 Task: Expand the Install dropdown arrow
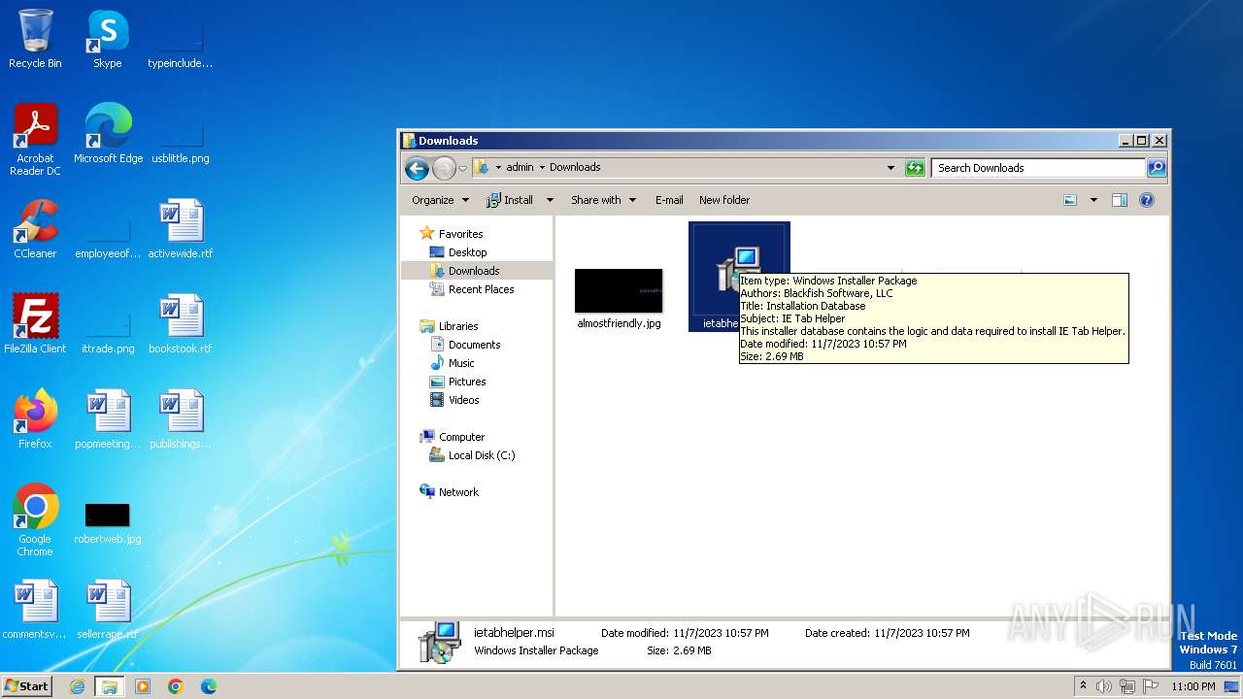coord(550,200)
